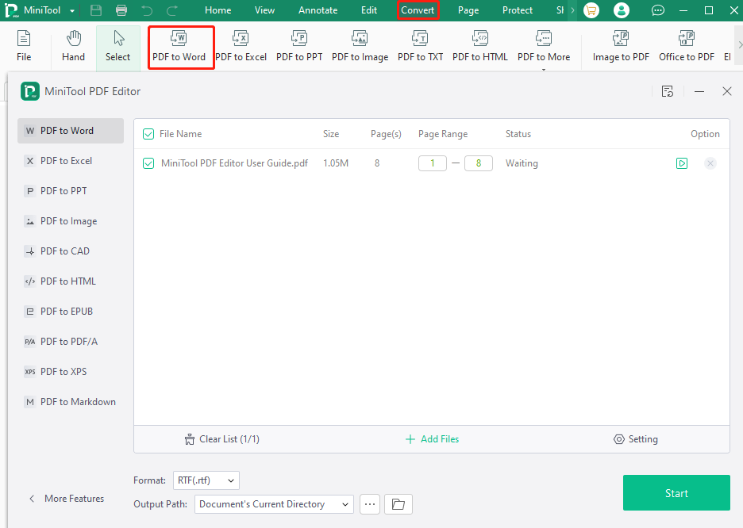Click the undo arrow icon
The height and width of the screenshot is (528, 743).
(147, 10)
